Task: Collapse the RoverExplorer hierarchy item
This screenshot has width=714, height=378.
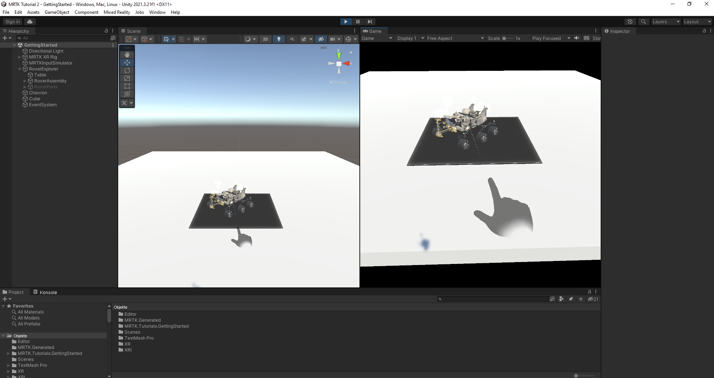Action: coord(19,69)
